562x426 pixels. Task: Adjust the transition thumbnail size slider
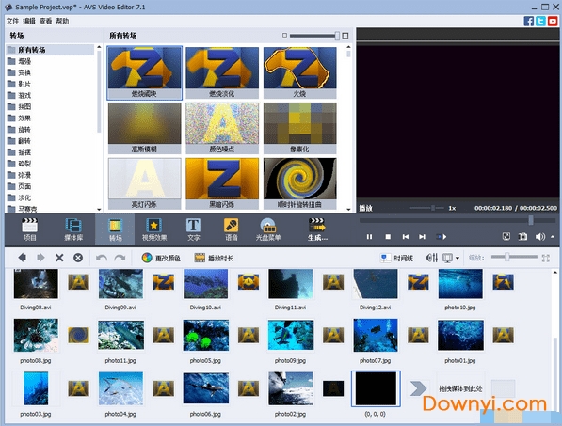(337, 36)
